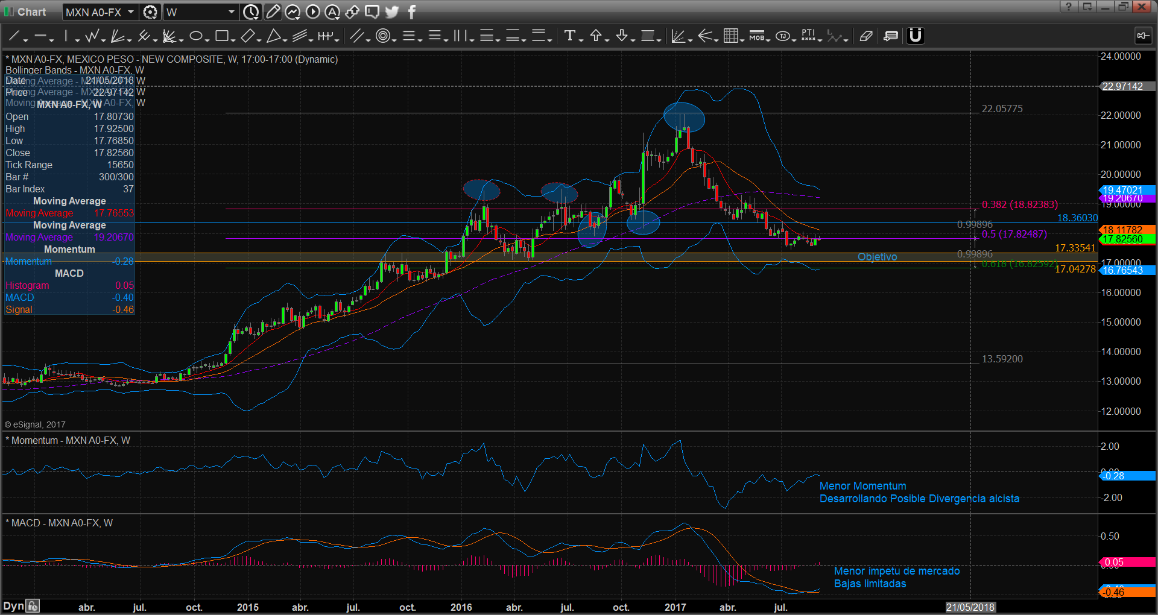Open the line annotations comment tool
Screen dimensions: 1158x615
pos(891,36)
